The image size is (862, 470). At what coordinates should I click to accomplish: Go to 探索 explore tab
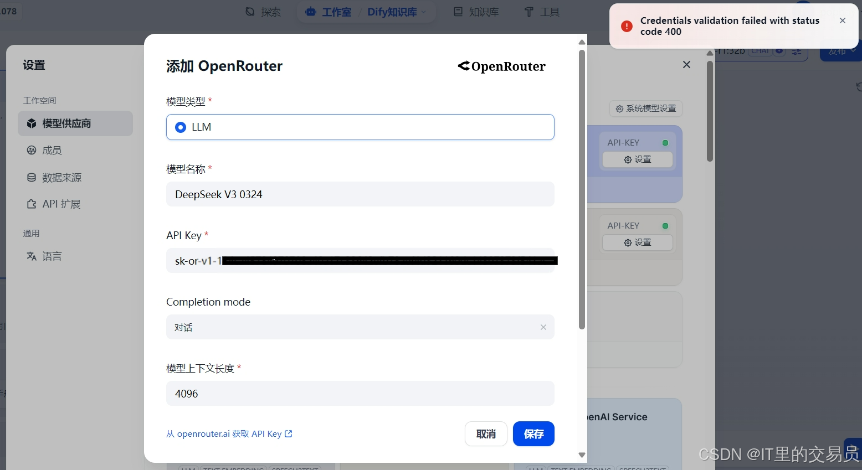[263, 12]
